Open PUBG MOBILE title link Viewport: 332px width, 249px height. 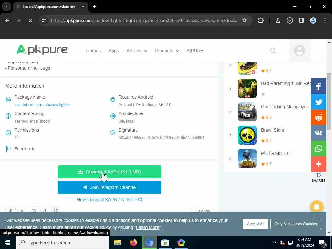tap(276, 153)
